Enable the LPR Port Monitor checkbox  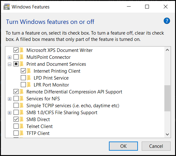click(23, 85)
